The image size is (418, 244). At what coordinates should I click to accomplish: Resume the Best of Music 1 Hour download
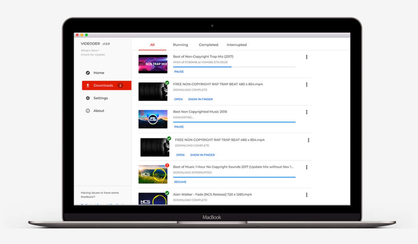coord(180,182)
